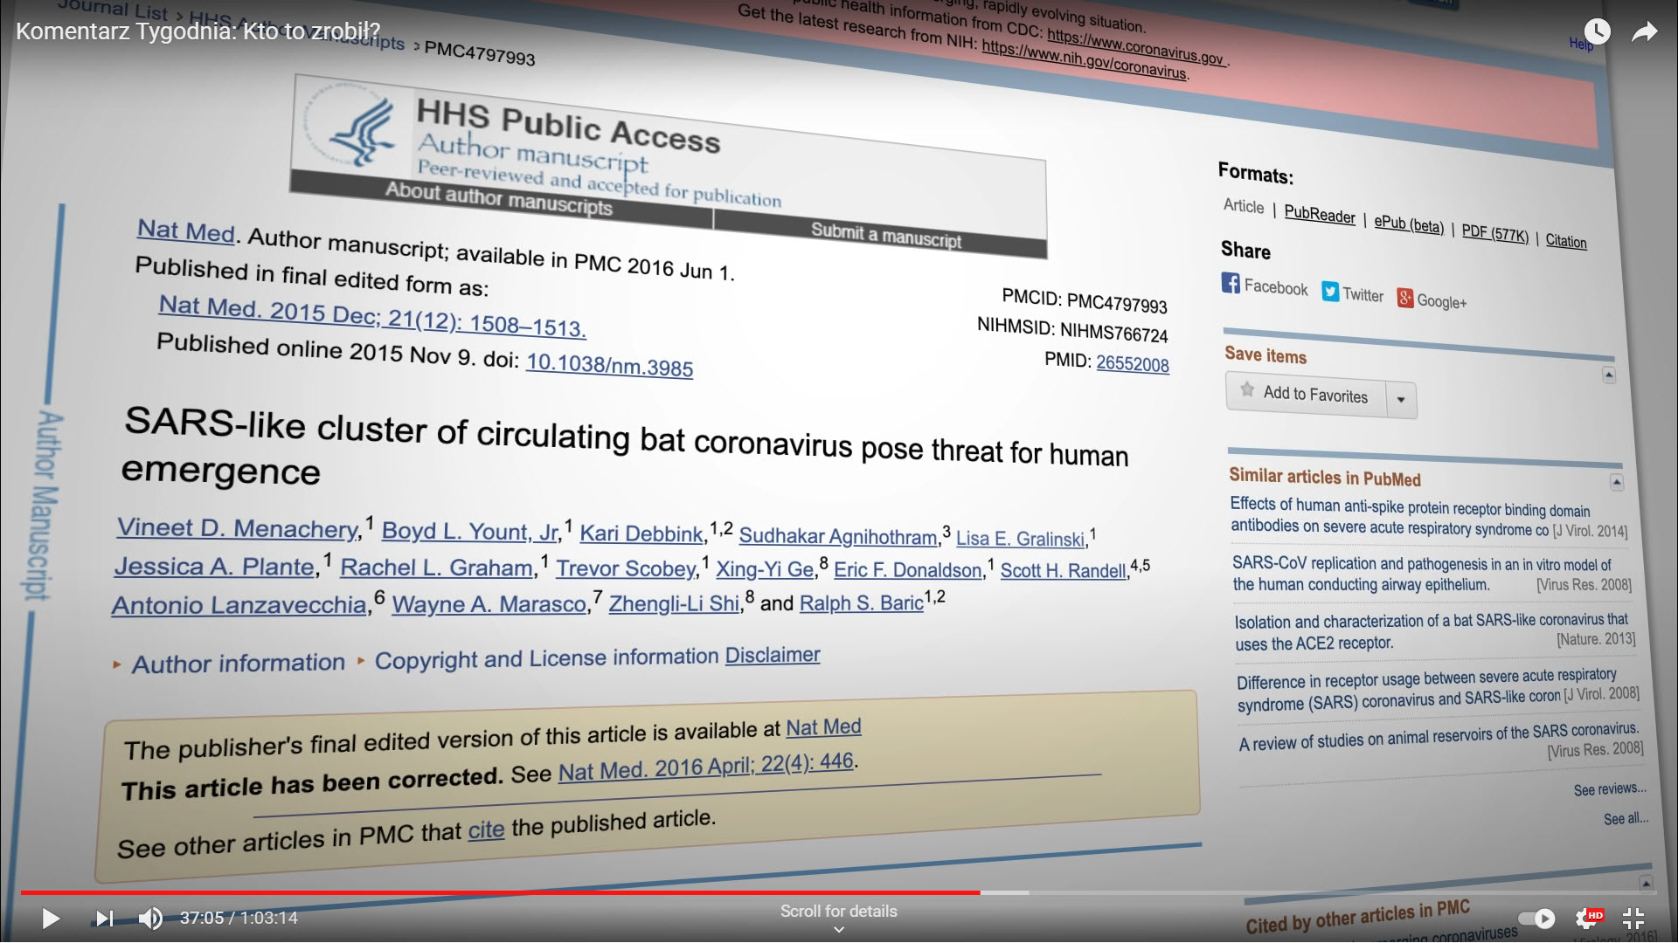Open the PubReader format
Image resolution: width=1678 pixels, height=943 pixels.
[1319, 214]
